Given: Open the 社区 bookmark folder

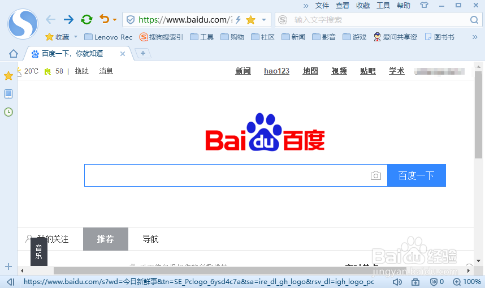Looking at the screenshot, I should click(x=263, y=37).
